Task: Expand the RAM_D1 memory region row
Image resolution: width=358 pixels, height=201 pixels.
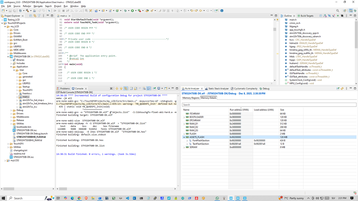Action: tap(184, 124)
